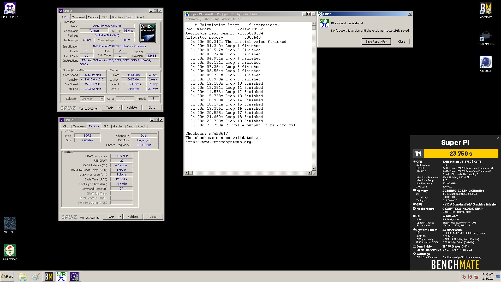Close the BenchMate Super PI result panel
This screenshot has width=501, height=282.
click(x=498, y=138)
